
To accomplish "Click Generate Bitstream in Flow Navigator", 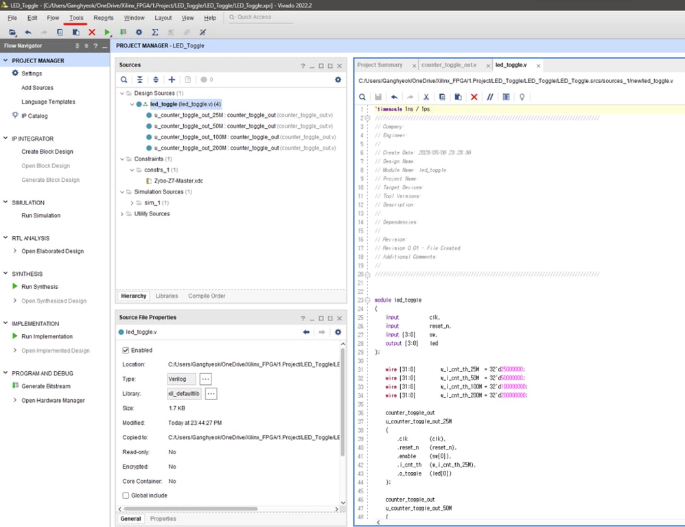I will (x=45, y=386).
